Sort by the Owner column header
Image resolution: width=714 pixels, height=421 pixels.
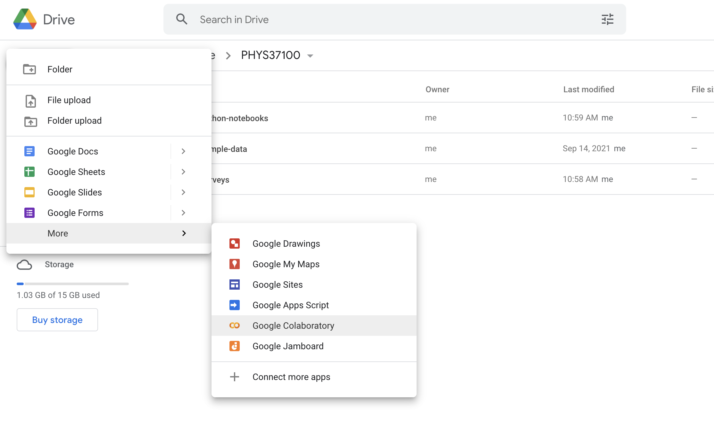click(437, 89)
